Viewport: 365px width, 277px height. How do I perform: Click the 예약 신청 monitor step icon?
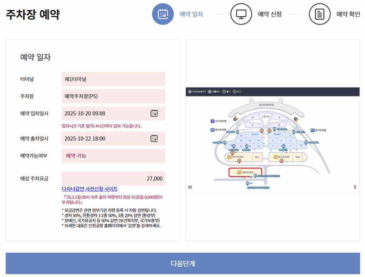241,14
